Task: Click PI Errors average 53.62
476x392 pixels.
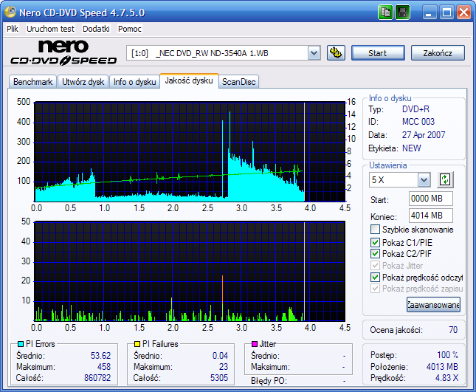Action: [100, 355]
